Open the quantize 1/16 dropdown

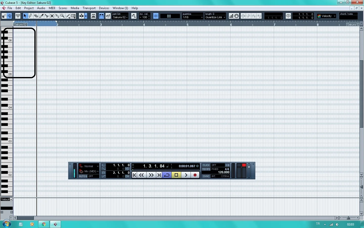(x=193, y=17)
